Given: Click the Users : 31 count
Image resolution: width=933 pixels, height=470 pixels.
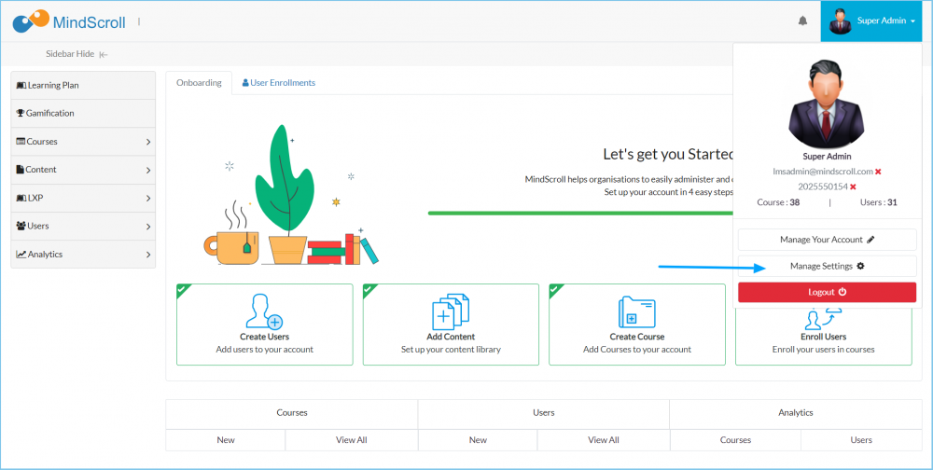Looking at the screenshot, I should 878,202.
